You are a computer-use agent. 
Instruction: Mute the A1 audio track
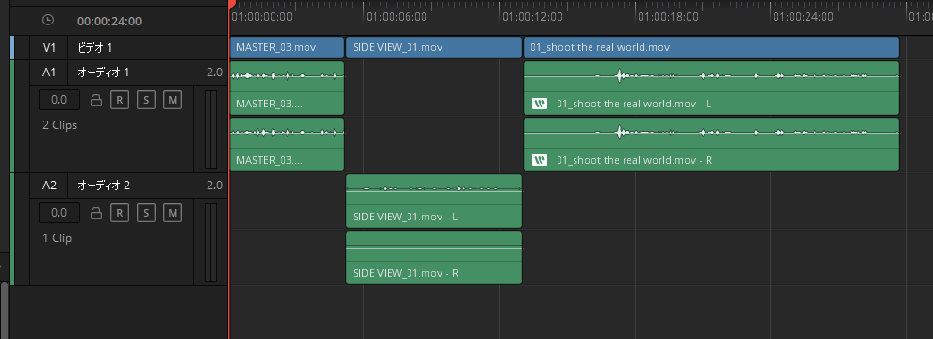coord(173,101)
